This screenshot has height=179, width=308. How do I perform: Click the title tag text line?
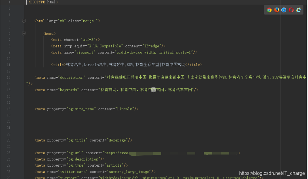(126, 65)
